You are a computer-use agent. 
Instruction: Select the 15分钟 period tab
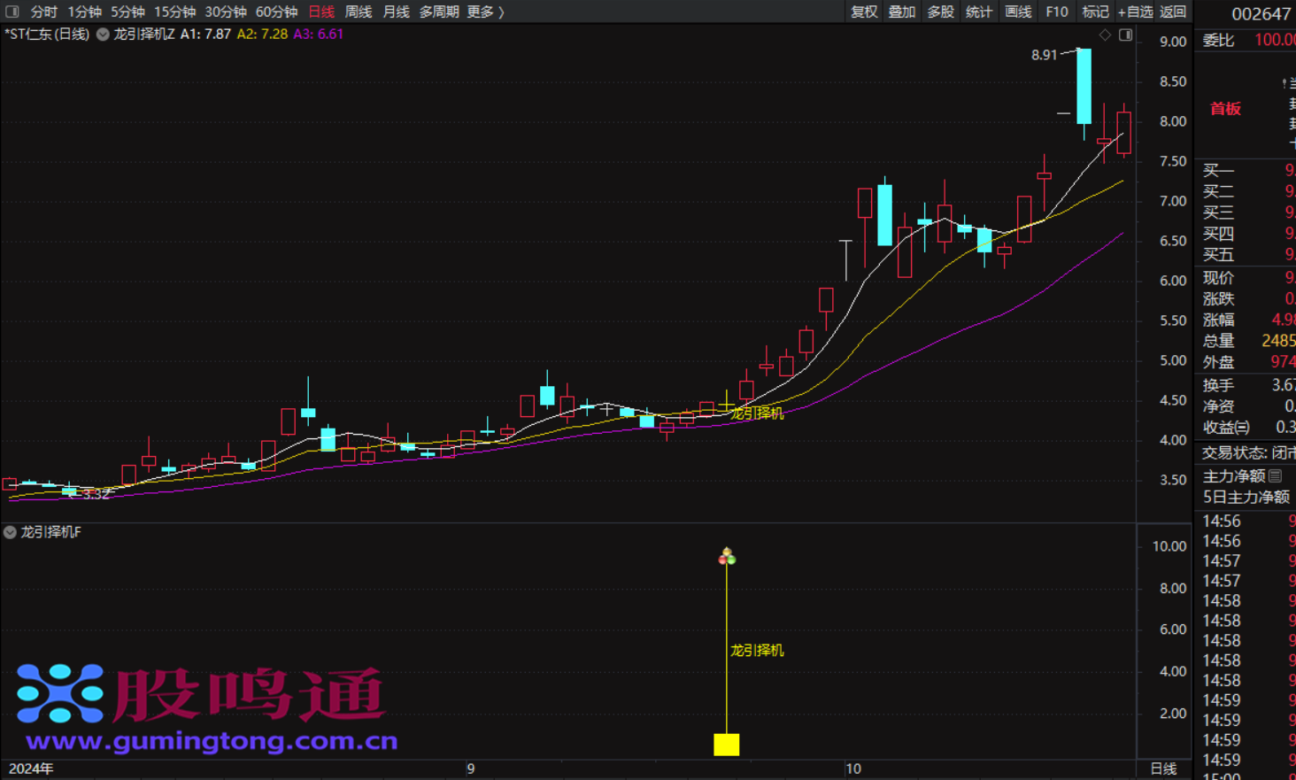click(174, 12)
